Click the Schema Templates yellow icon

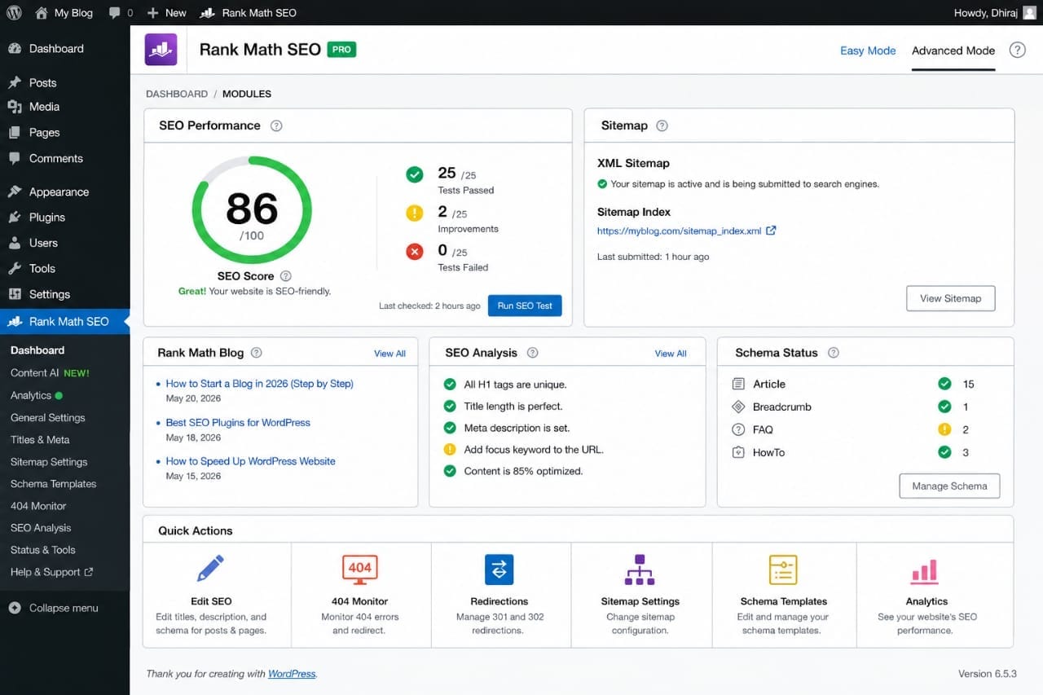coord(782,570)
